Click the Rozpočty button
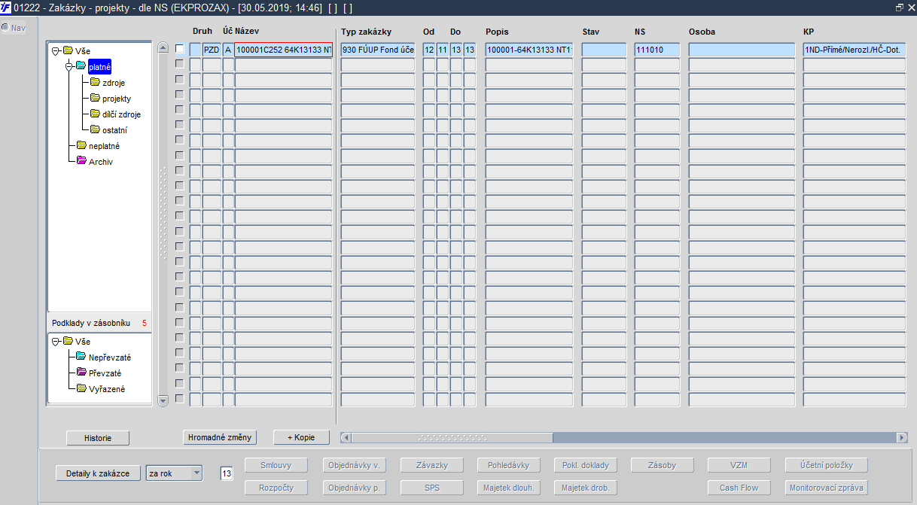This screenshot has width=917, height=505. point(276,488)
